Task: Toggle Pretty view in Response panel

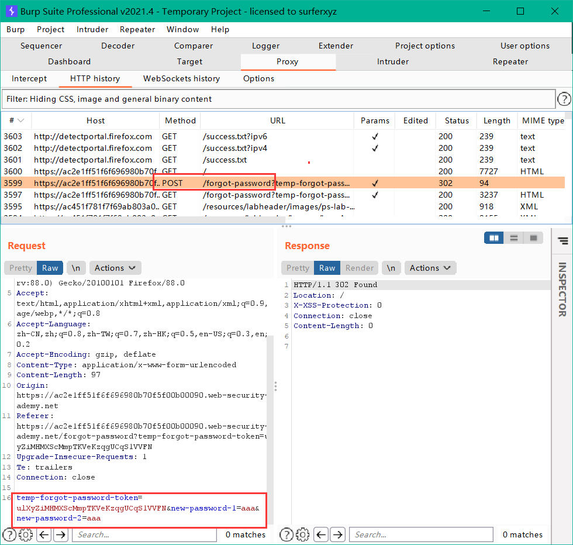Action: point(298,268)
